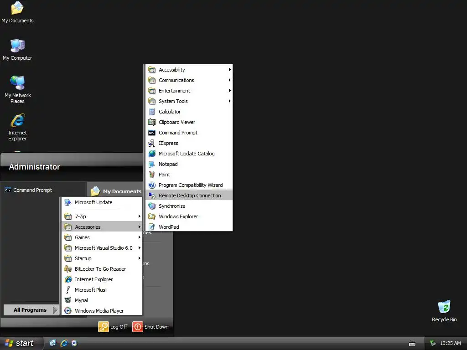
Task: Expand Microsoft Visual Studio 6.0 submenu arrow
Action: click(x=140, y=248)
